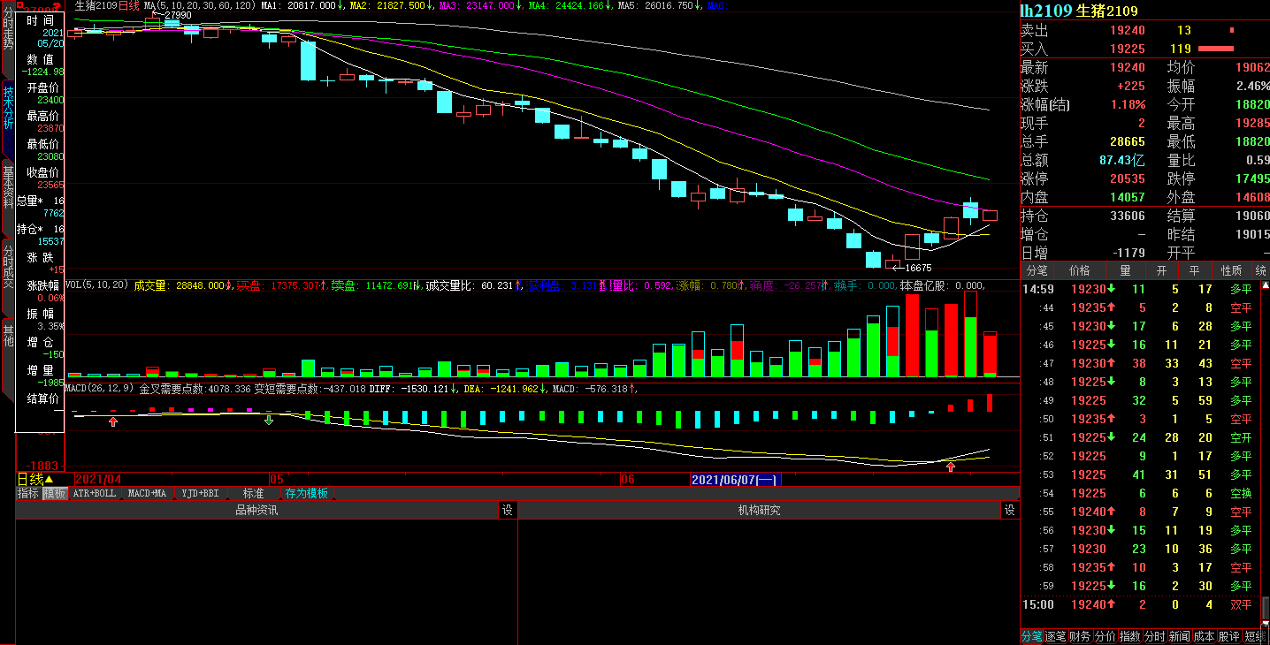Click the 成交量 value 28848.000

click(x=201, y=285)
